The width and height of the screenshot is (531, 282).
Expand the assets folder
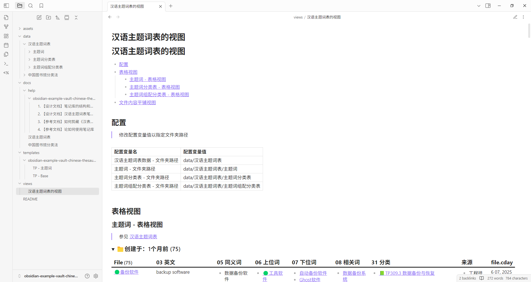pos(28,28)
